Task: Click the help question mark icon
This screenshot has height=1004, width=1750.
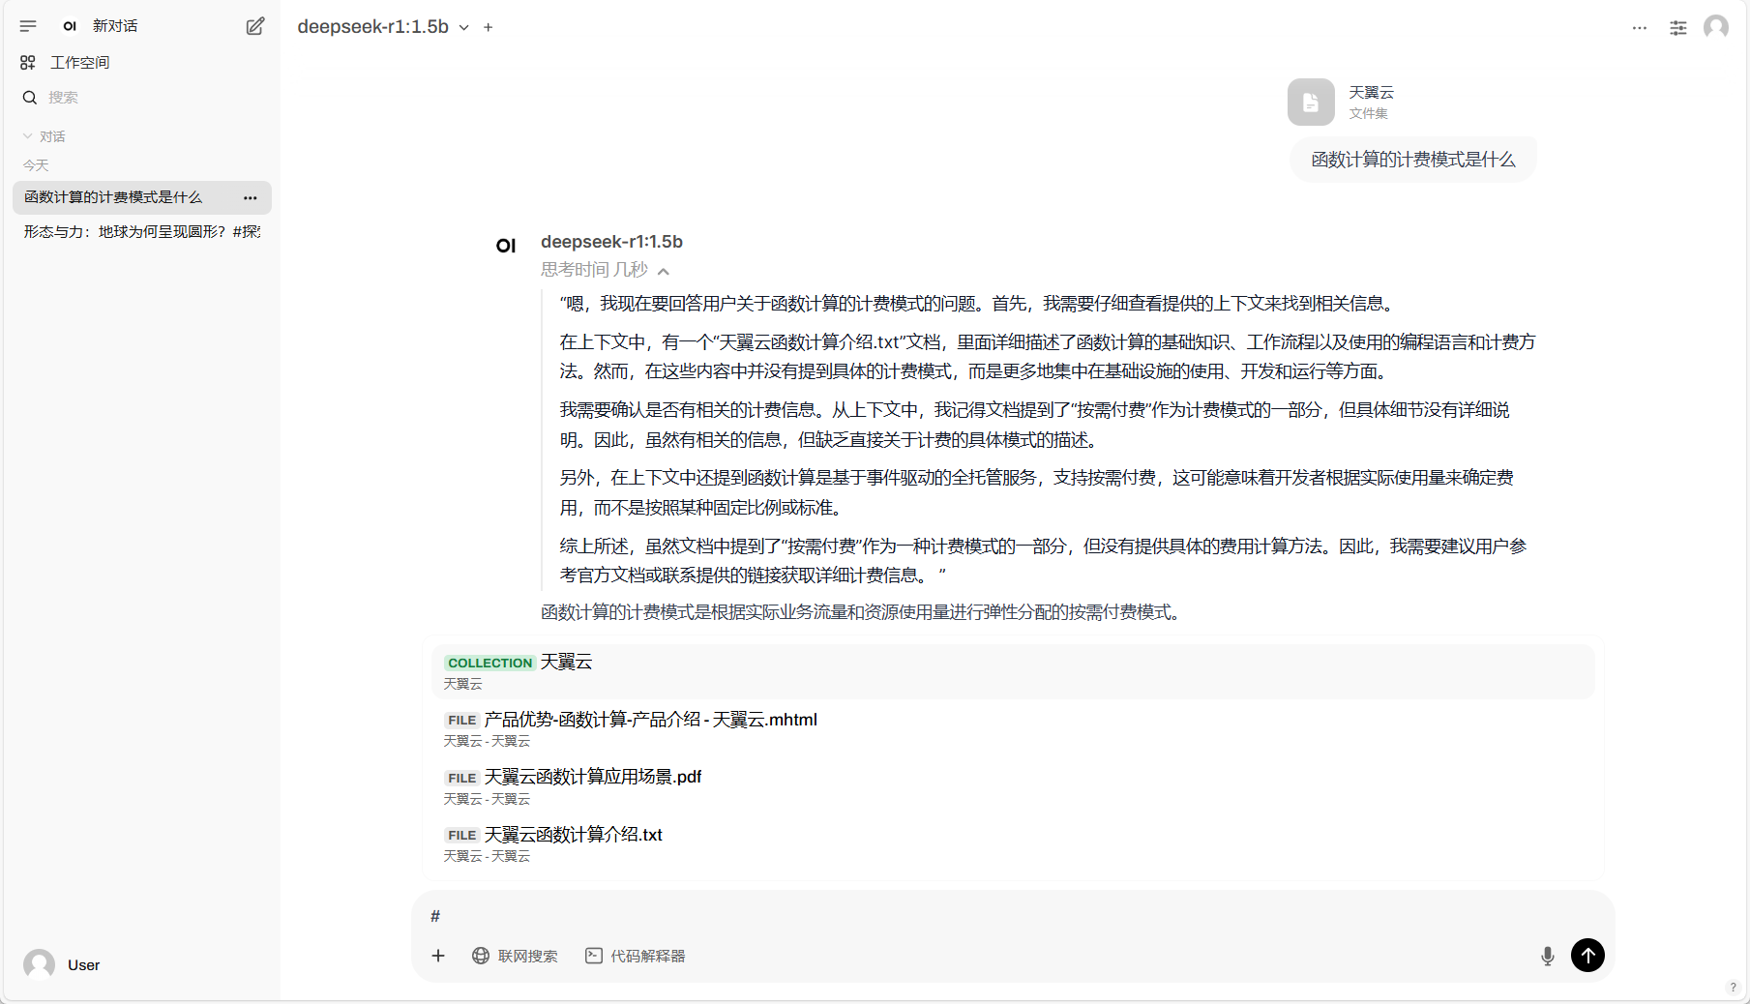Action: 1733,988
